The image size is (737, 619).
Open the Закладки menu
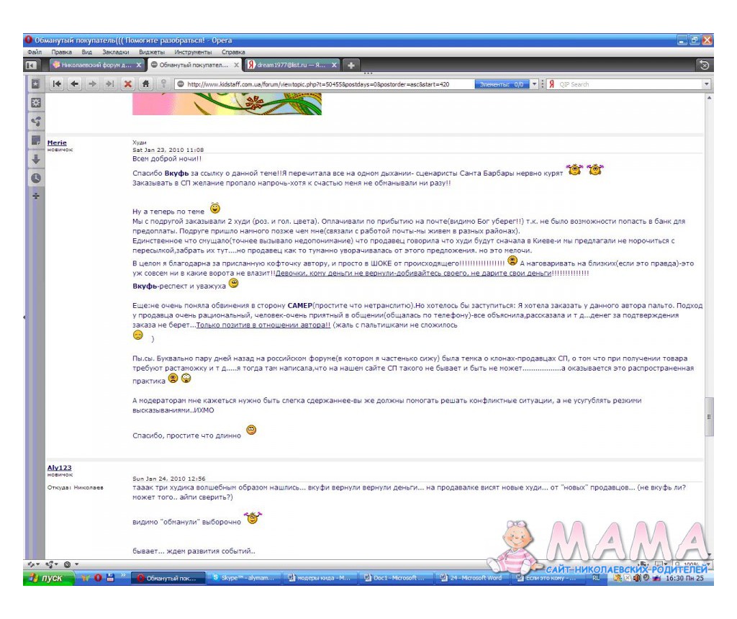click(115, 53)
